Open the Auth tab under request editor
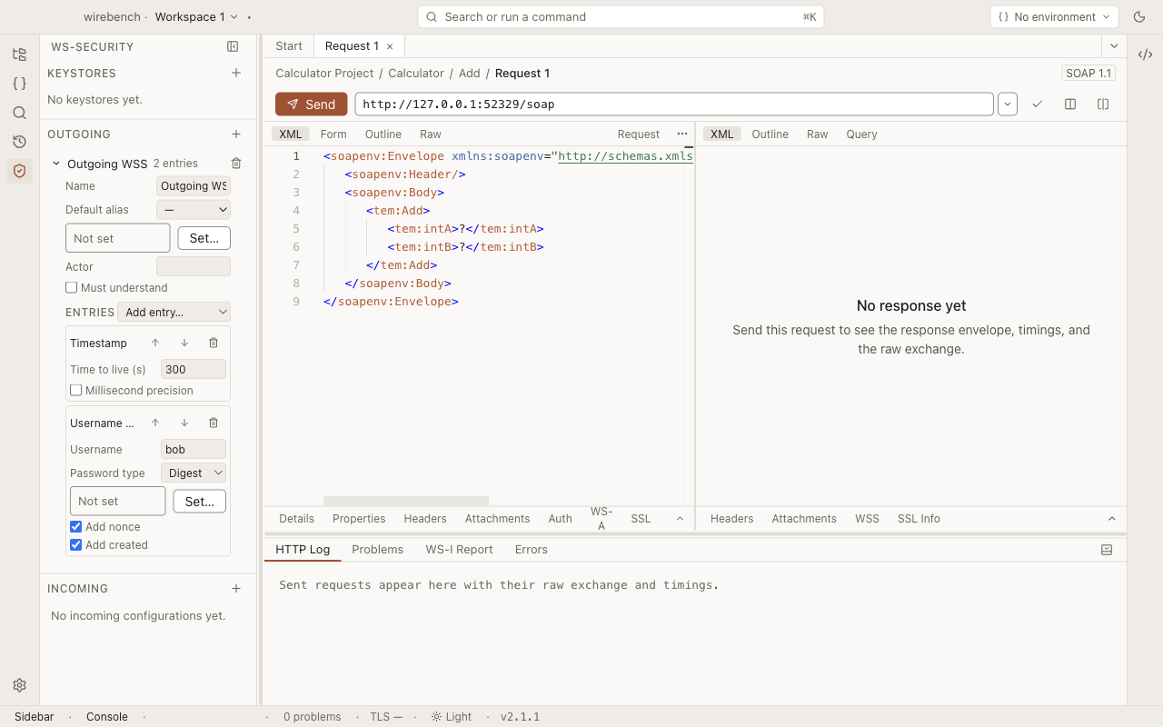 561,518
